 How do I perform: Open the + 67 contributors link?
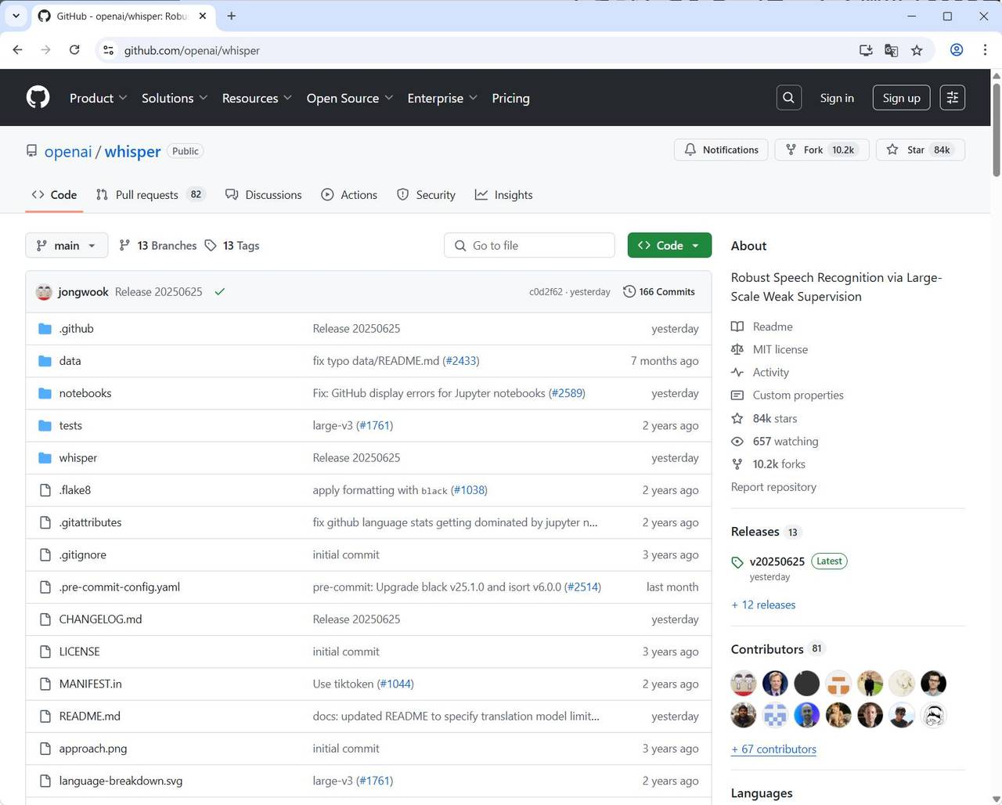click(x=773, y=749)
